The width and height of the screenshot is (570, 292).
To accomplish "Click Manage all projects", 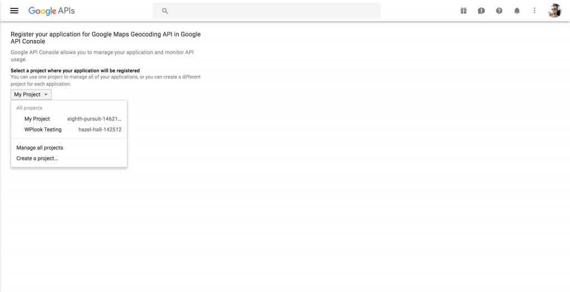I will 40,148.
